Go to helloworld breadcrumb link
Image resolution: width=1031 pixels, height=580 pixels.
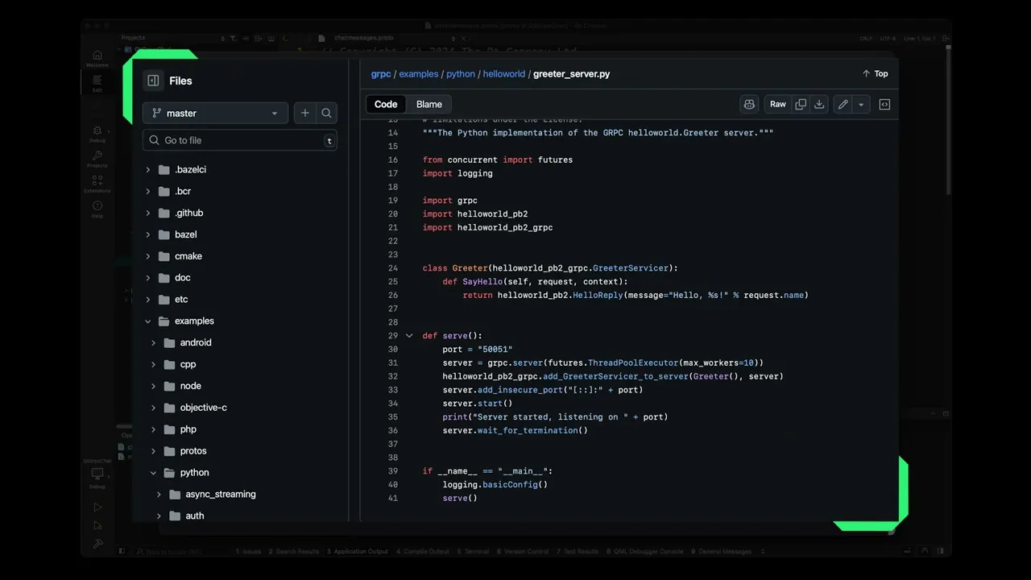point(504,74)
